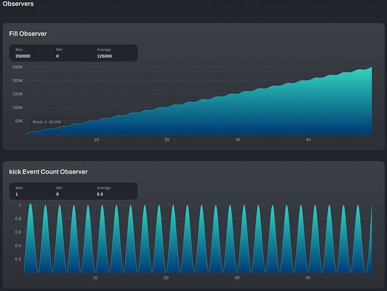
Task: Click the Max label in Fill Observer stats
Action: [x=19, y=49]
